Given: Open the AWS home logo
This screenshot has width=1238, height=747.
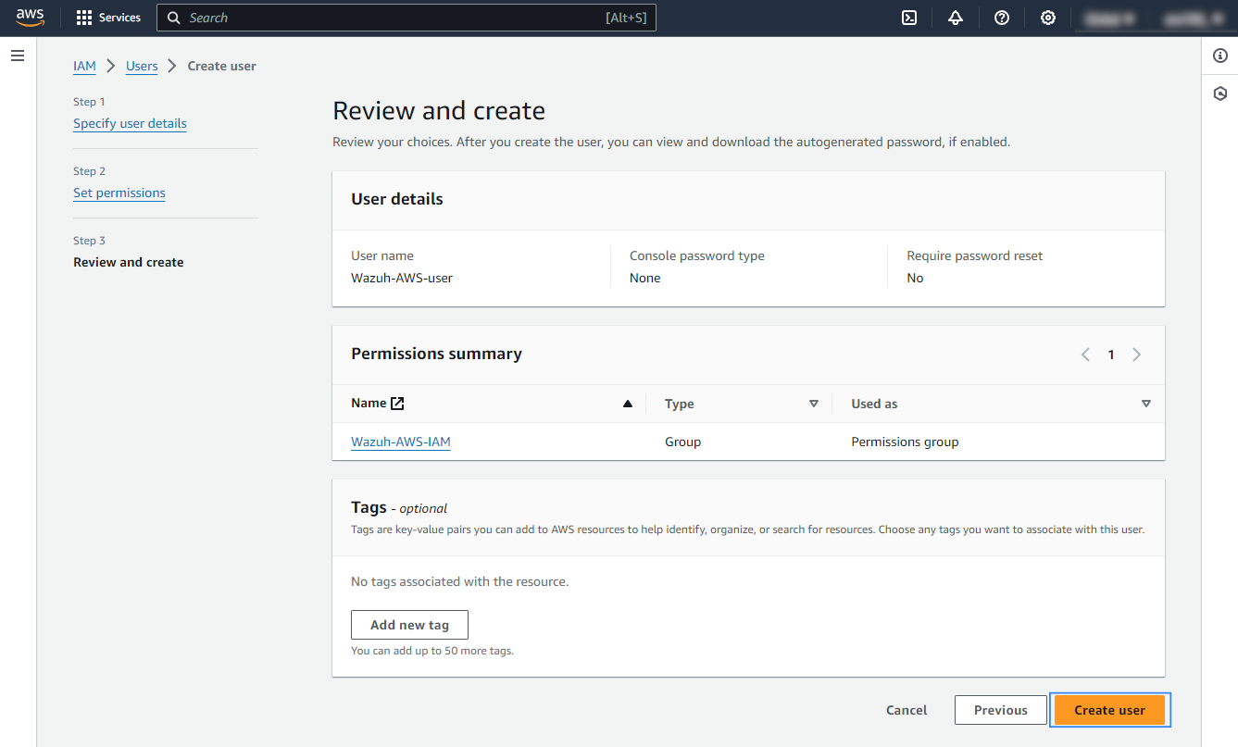Looking at the screenshot, I should pyautogui.click(x=30, y=18).
